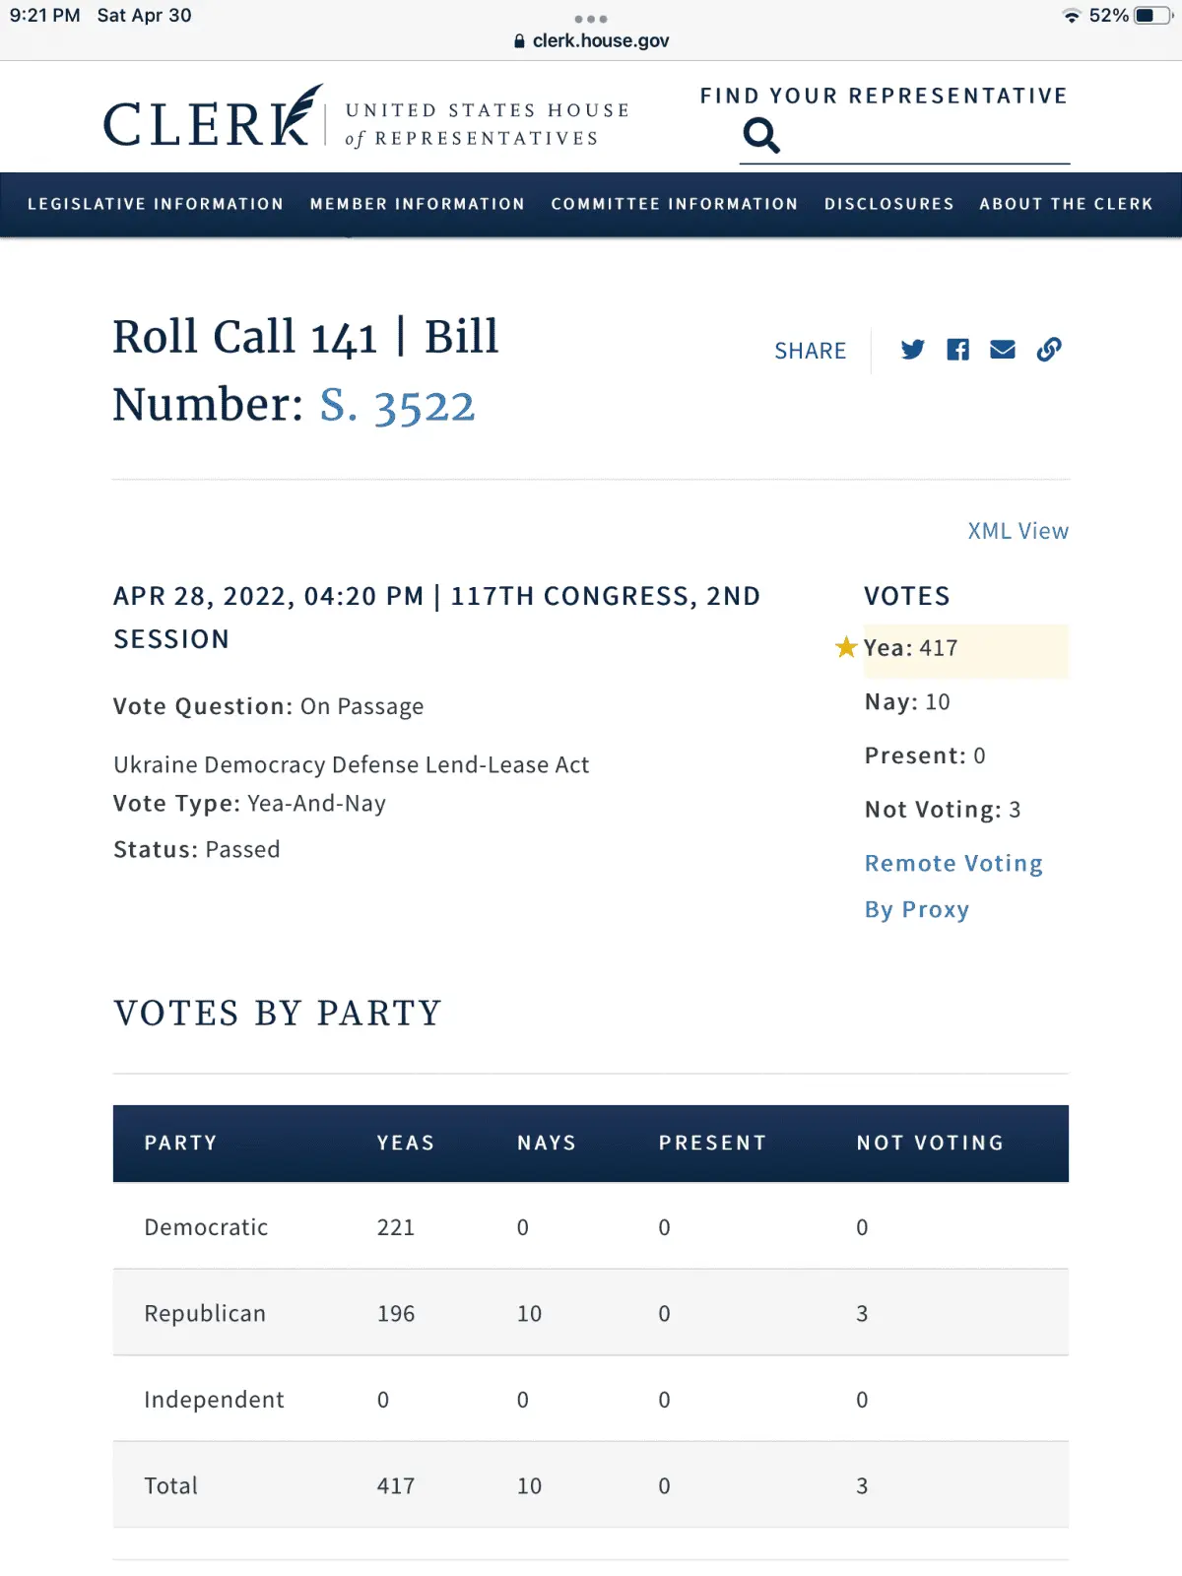Click the Clerk logo
Image resolution: width=1182 pixels, height=1576 pixels.
click(214, 120)
